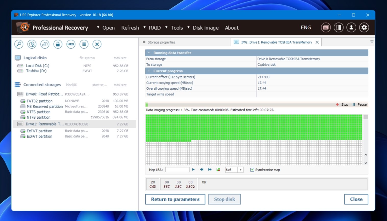Screen dimensions: 387x221
Task: Open the encrypted storage lock icon
Action: pyautogui.click(x=58, y=44)
